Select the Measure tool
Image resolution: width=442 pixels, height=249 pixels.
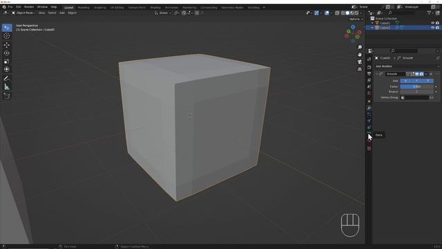coord(7,87)
